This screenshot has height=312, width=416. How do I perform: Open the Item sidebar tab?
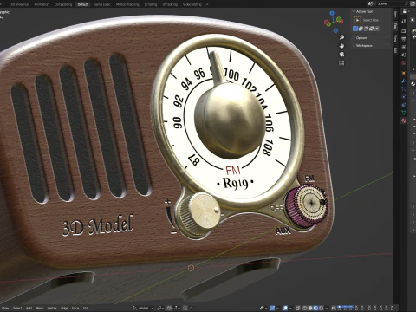(395, 15)
